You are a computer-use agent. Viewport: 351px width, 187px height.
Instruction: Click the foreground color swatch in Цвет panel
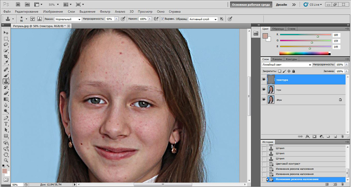[265, 36]
